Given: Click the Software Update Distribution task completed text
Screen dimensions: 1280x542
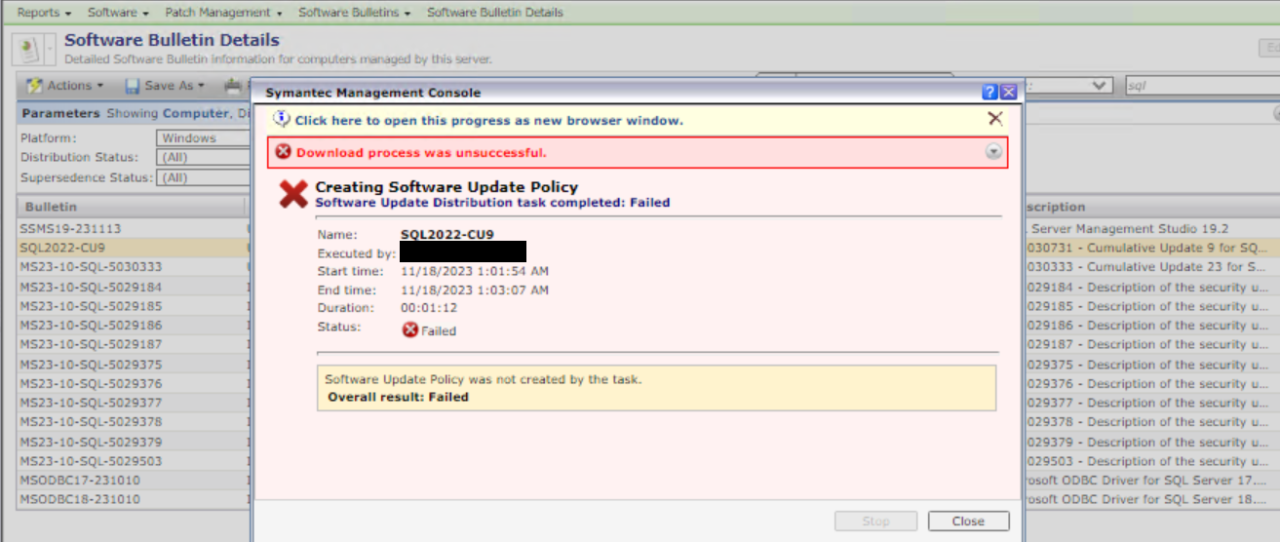Looking at the screenshot, I should [x=492, y=203].
